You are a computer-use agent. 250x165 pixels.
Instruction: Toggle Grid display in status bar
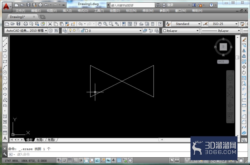pos(70,160)
